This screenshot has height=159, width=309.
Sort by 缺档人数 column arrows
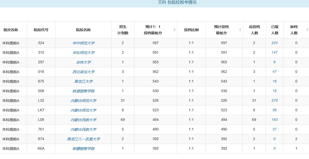(307, 30)
